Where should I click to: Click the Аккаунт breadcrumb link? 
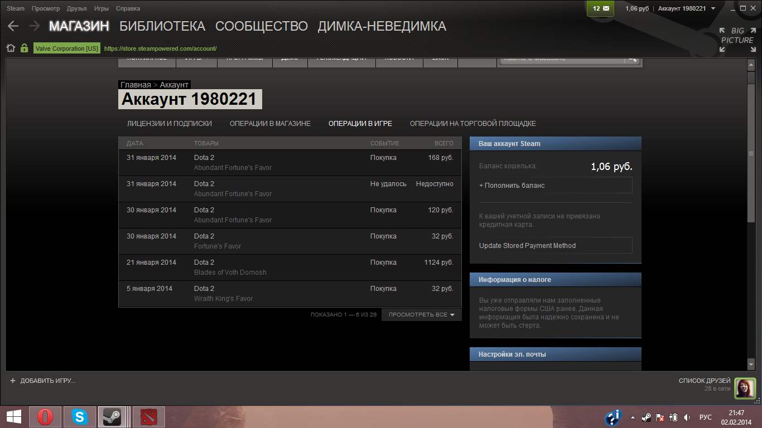pos(174,85)
